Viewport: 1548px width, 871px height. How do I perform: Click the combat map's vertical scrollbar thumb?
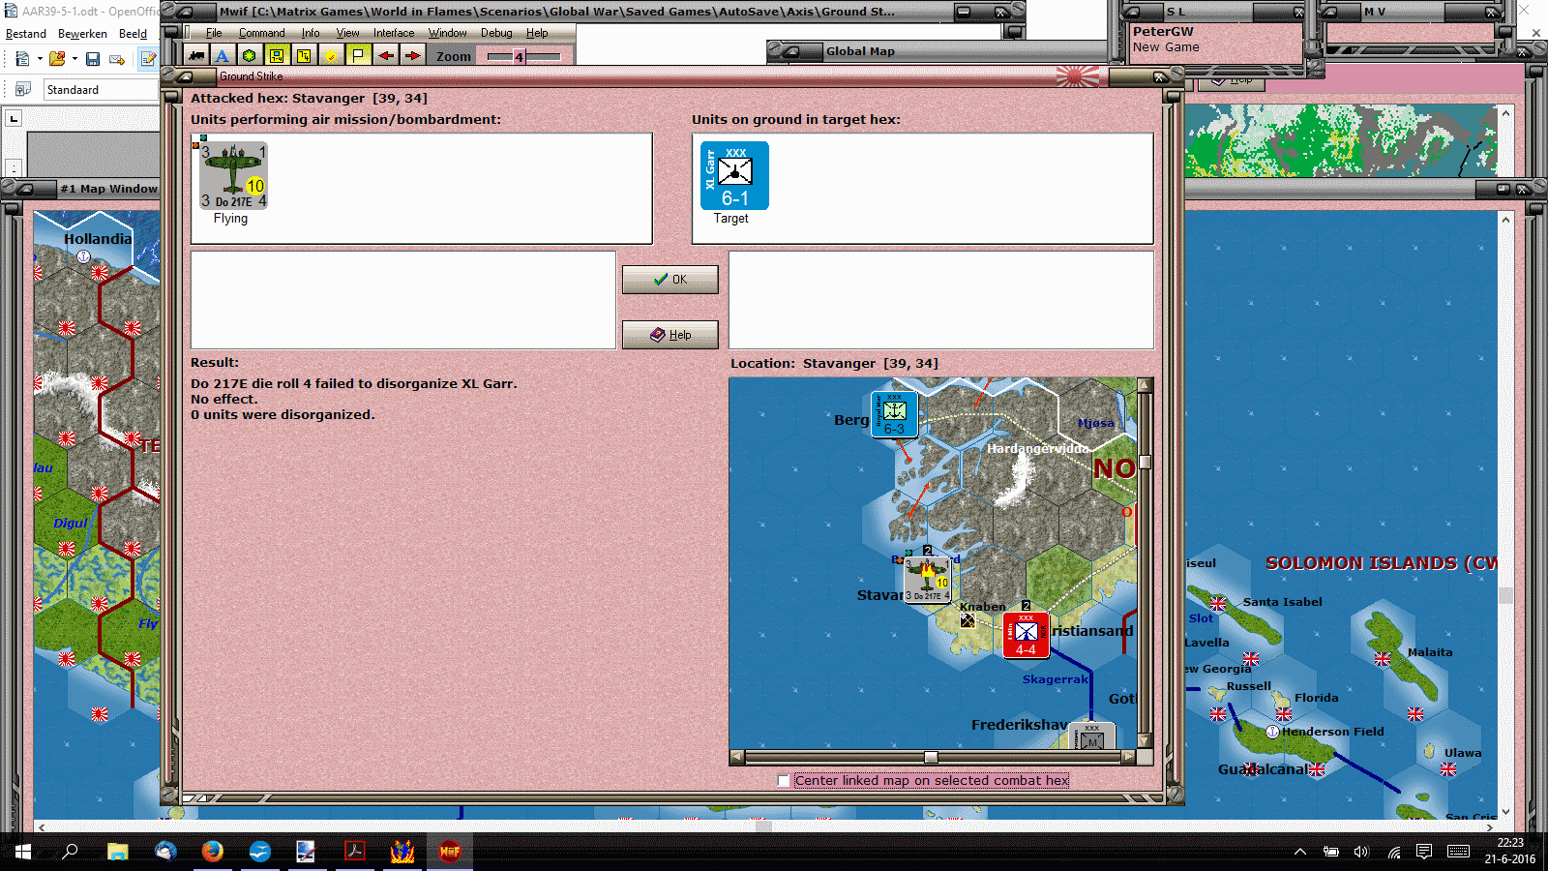1145,462
